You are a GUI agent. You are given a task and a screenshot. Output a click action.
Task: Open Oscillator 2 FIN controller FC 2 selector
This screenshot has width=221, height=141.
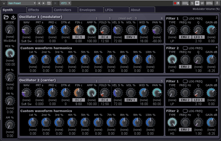pos(78,100)
